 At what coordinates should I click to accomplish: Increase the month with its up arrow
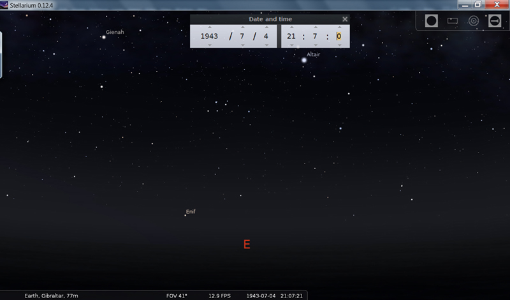pos(243,27)
